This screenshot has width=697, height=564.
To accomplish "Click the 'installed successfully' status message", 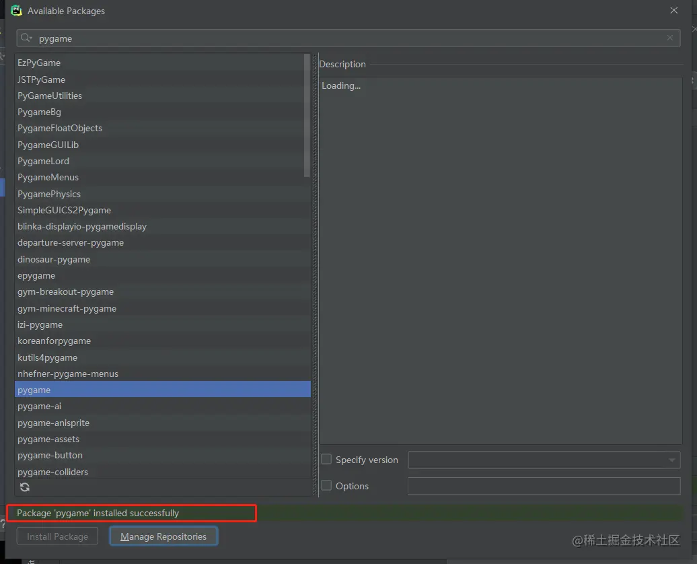I will [x=98, y=513].
